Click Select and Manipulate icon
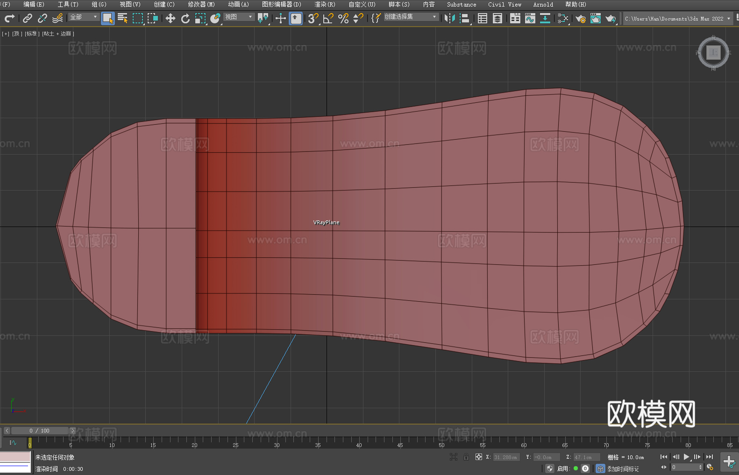This screenshot has height=475, width=739. pos(280,18)
